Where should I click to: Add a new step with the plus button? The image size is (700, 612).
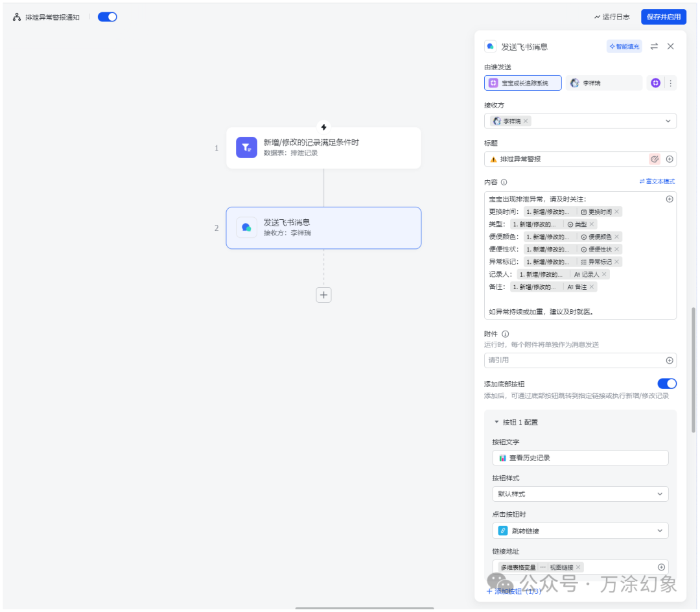(323, 294)
